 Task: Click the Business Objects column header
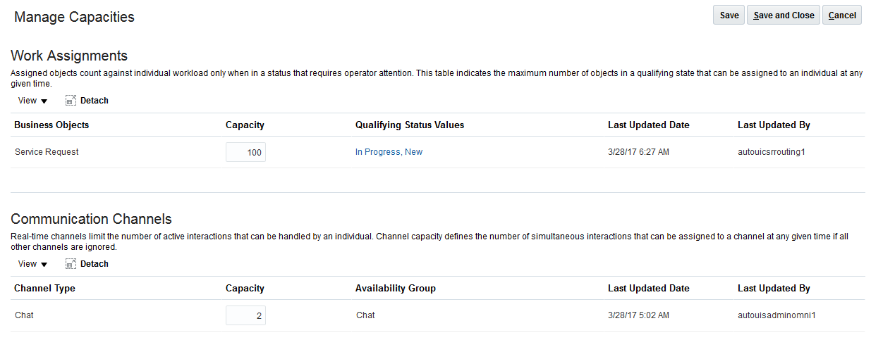coord(51,125)
